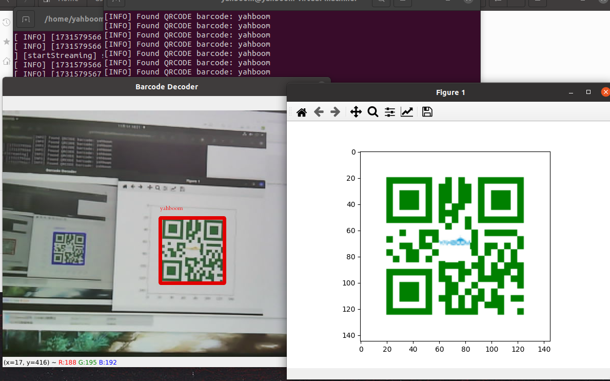This screenshot has width=610, height=381.
Task: Open the edit axis and curve parameters icon
Action: (407, 112)
